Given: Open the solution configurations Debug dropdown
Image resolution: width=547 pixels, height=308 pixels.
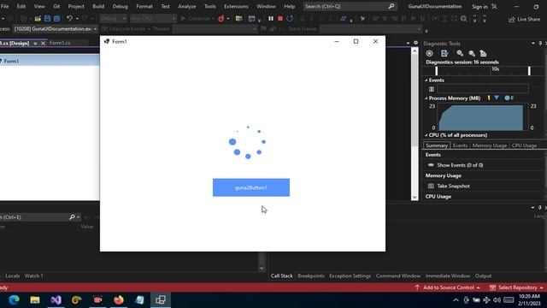Looking at the screenshot, I should click(114, 19).
